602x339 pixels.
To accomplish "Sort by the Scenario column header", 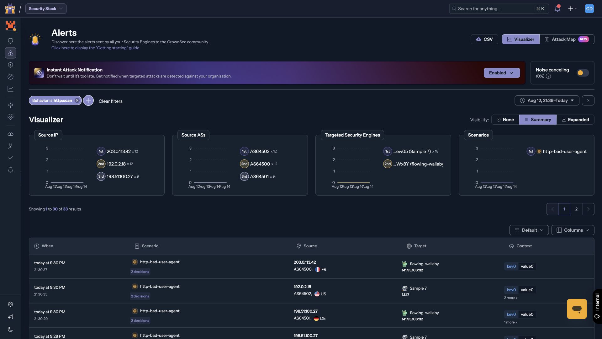I will 146,246.
